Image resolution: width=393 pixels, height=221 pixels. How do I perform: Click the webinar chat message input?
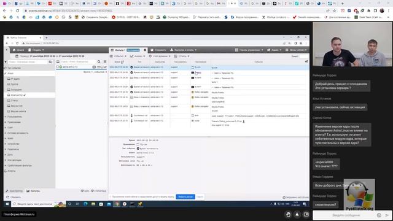pos(346,215)
